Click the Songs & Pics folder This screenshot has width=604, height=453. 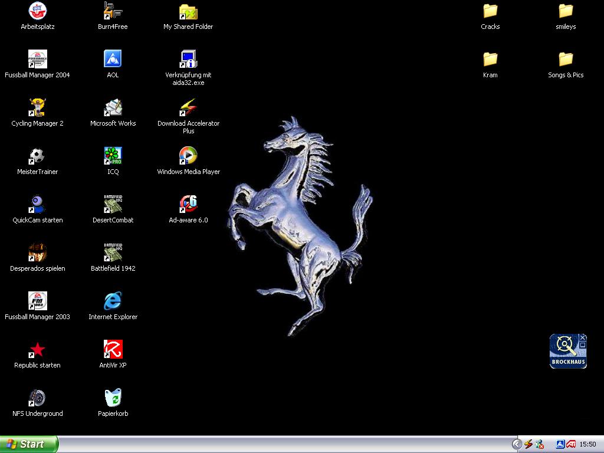[566, 60]
